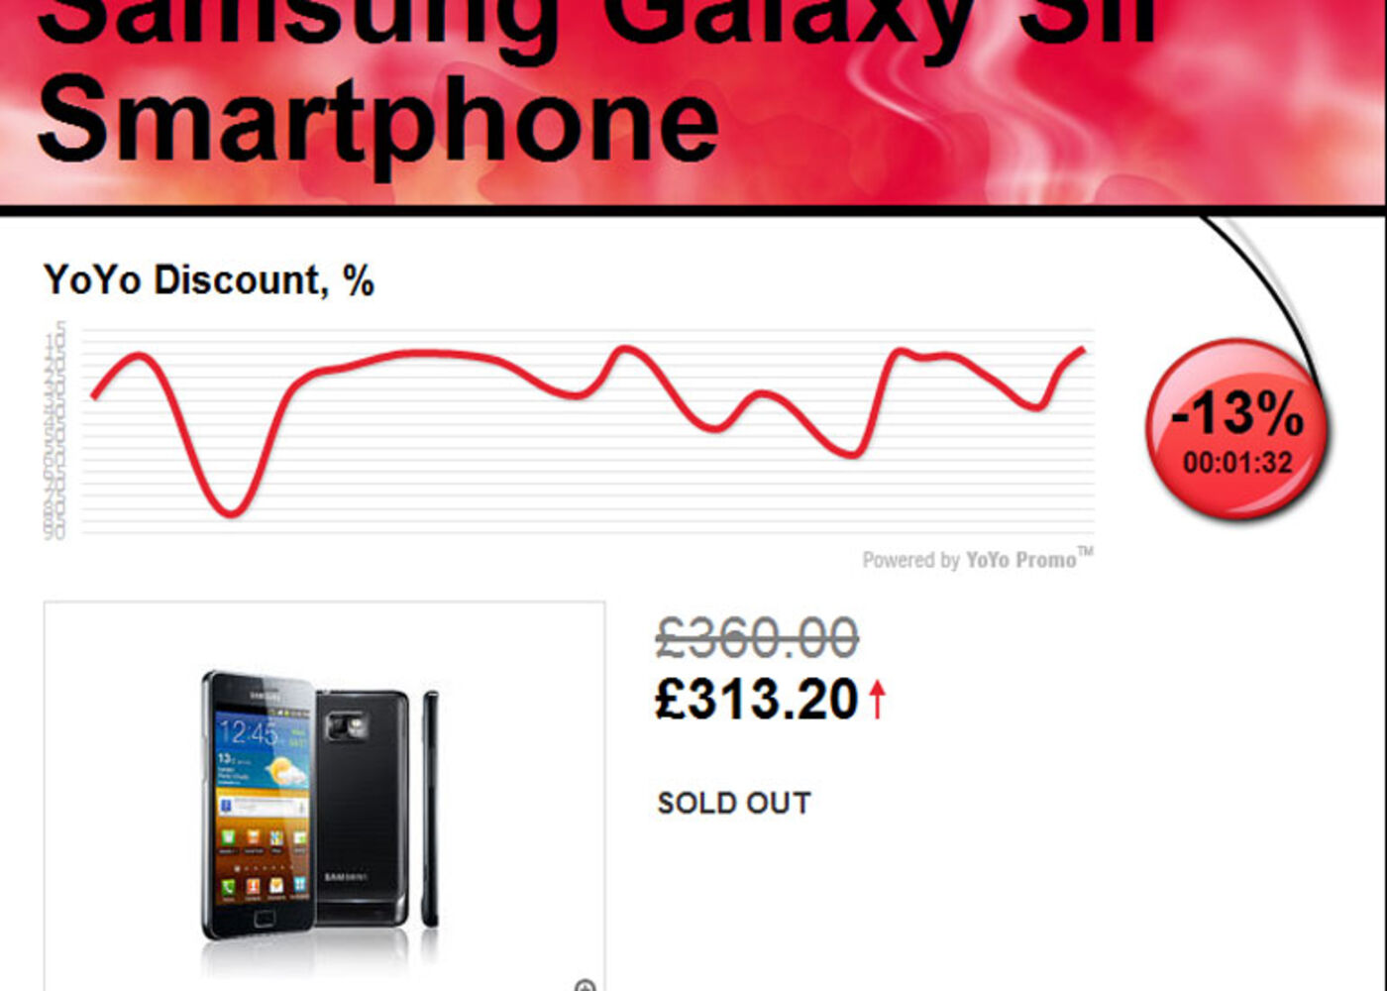Click the magnifier zoom icon below the phone image
Viewport: 1387px width, 991px height.
(586, 985)
